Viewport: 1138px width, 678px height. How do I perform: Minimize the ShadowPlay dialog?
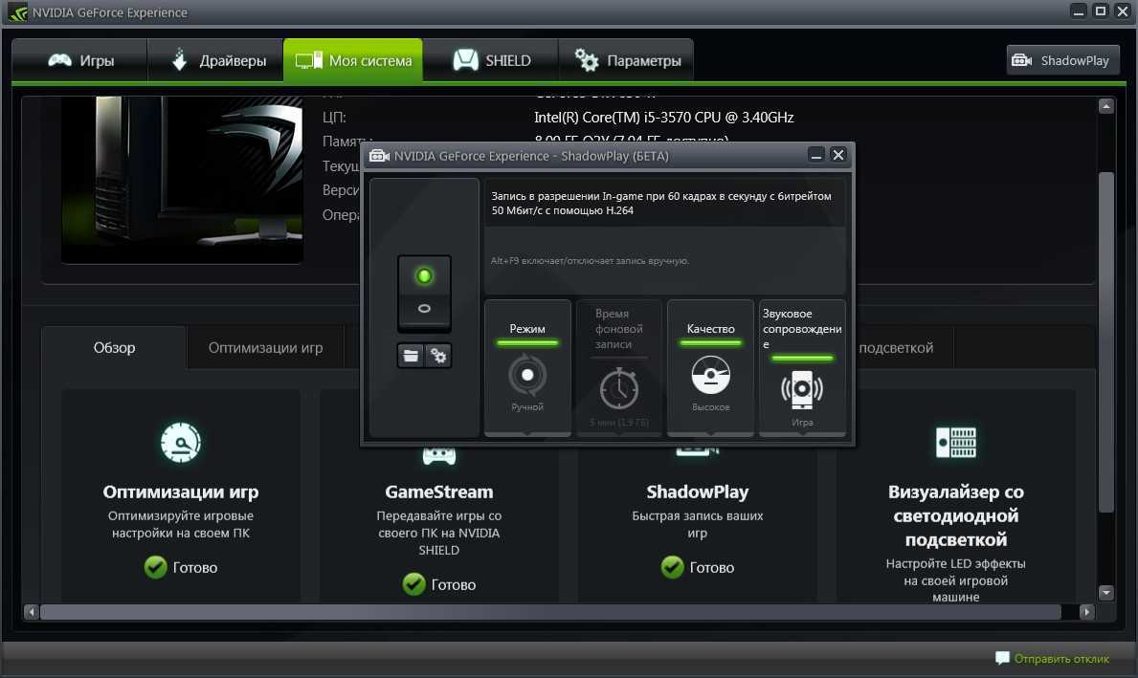coord(816,155)
